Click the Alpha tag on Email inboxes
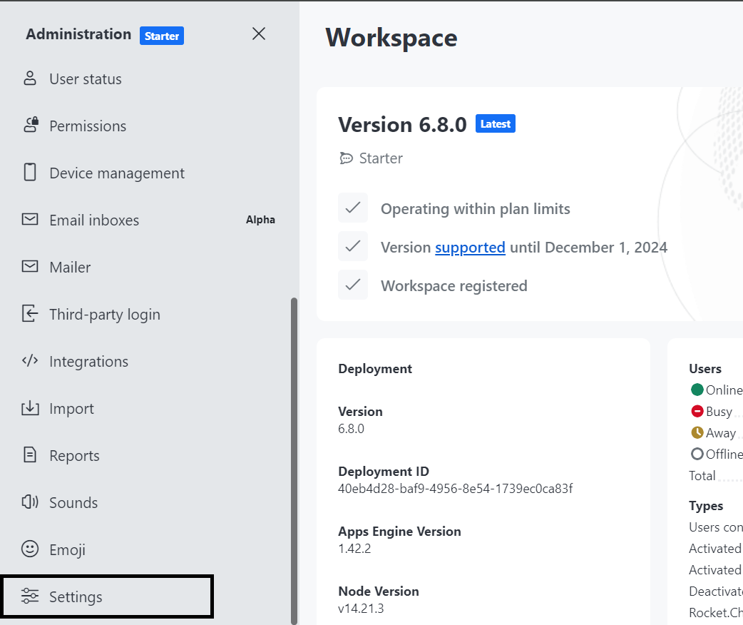 [x=260, y=220]
